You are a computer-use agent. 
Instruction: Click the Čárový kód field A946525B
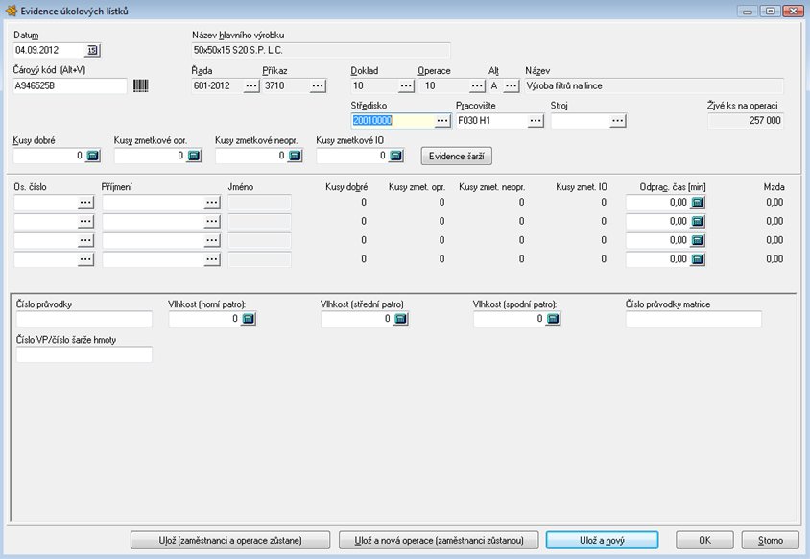(x=70, y=85)
